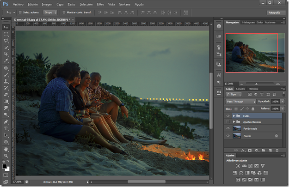
Task: Switch to the Canales tab
Action: point(240,89)
